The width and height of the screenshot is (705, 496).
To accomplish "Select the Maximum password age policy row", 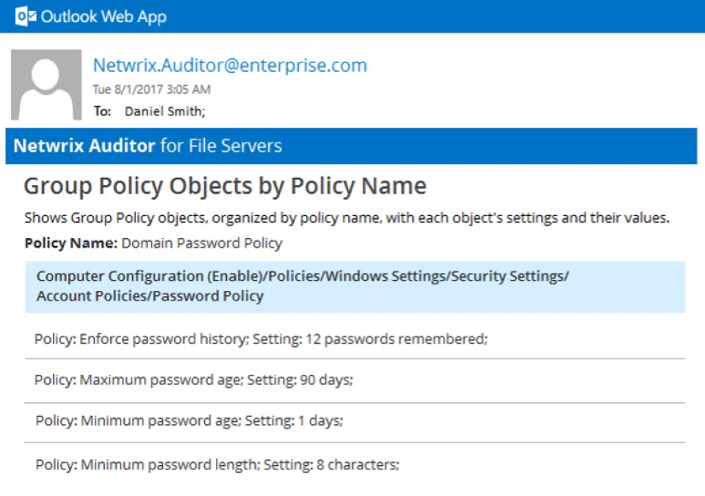I will 193,380.
